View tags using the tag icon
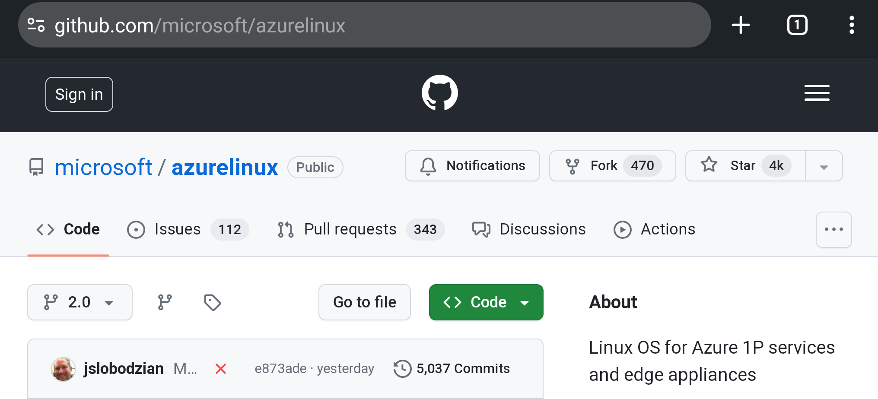This screenshot has width=878, height=399. (x=212, y=302)
